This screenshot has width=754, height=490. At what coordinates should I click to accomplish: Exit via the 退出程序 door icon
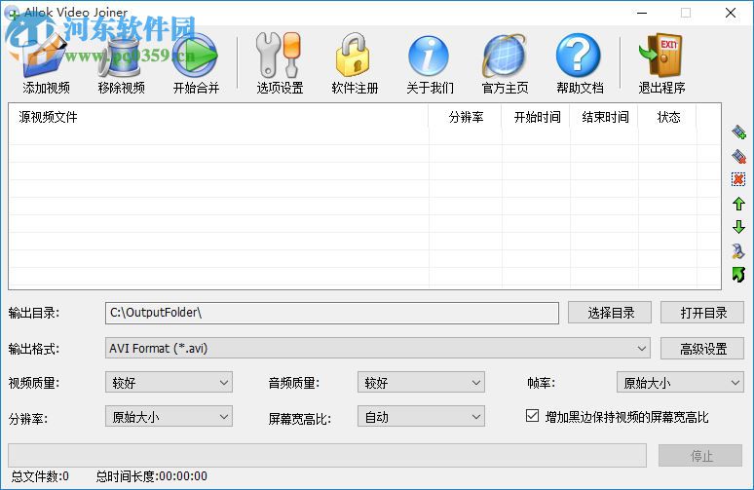(661, 56)
